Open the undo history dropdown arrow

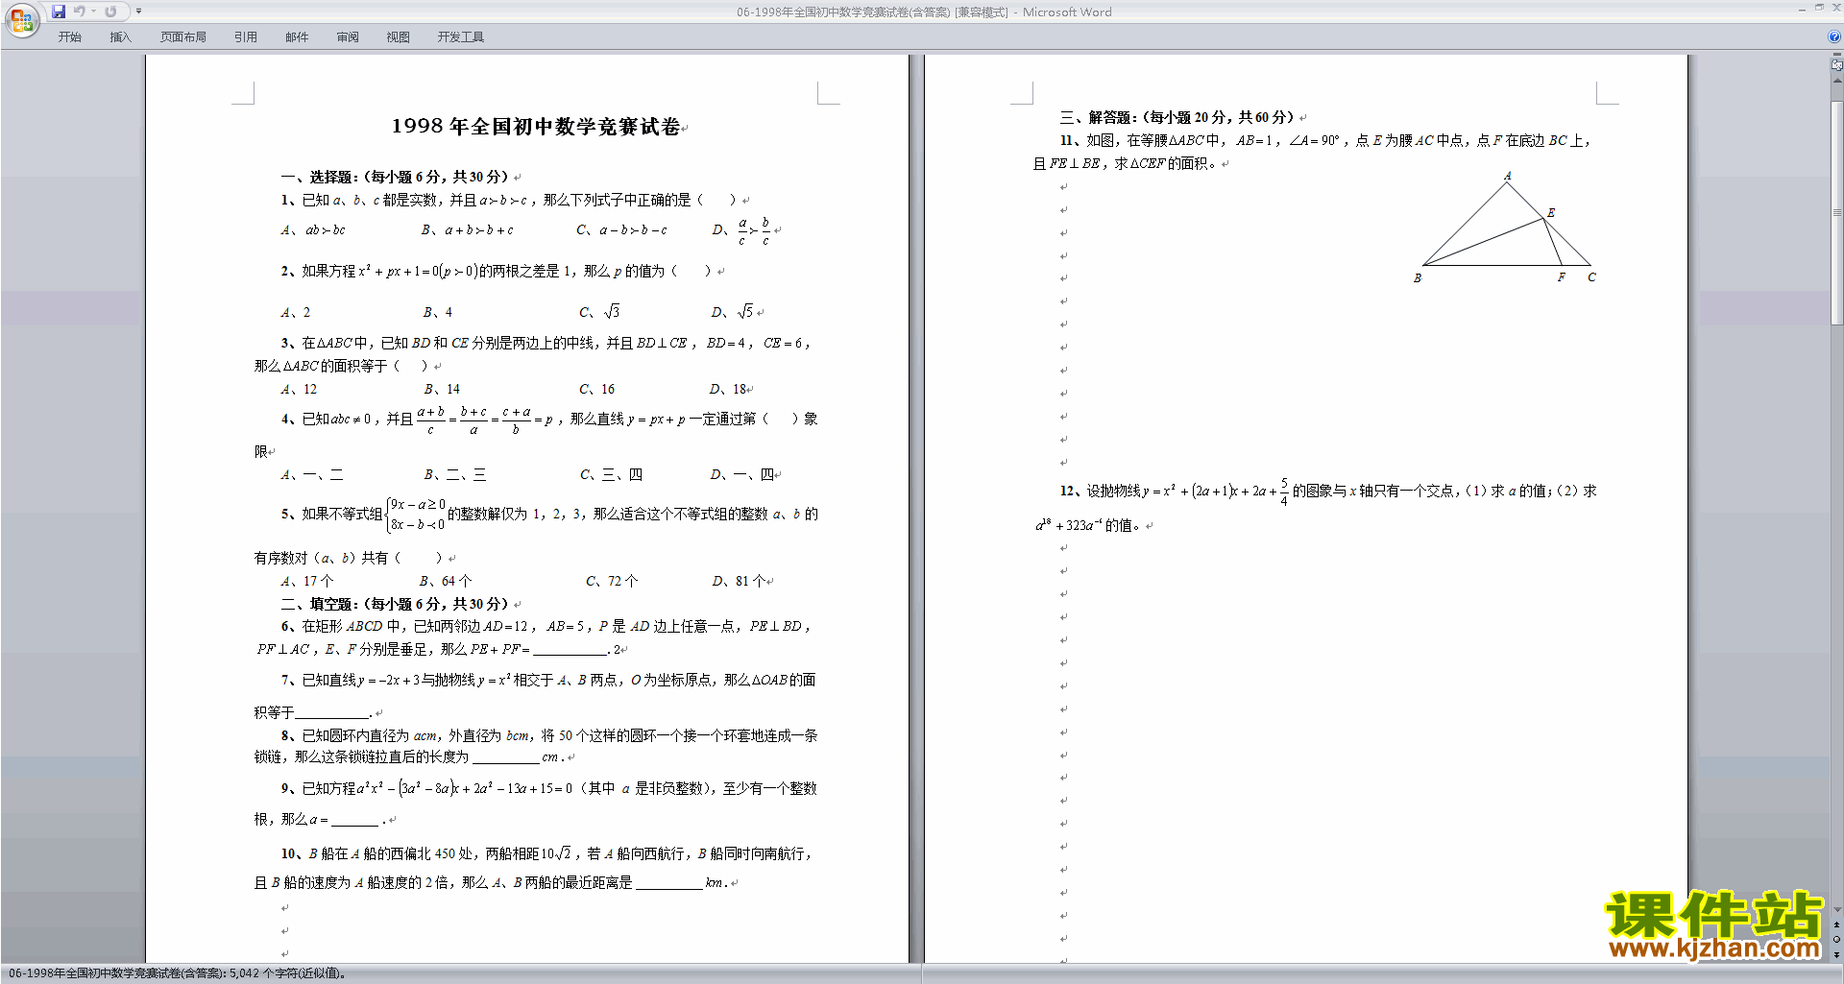click(x=93, y=12)
